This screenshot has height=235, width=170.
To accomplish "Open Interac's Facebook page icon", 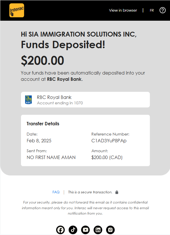I will tap(60, 230).
